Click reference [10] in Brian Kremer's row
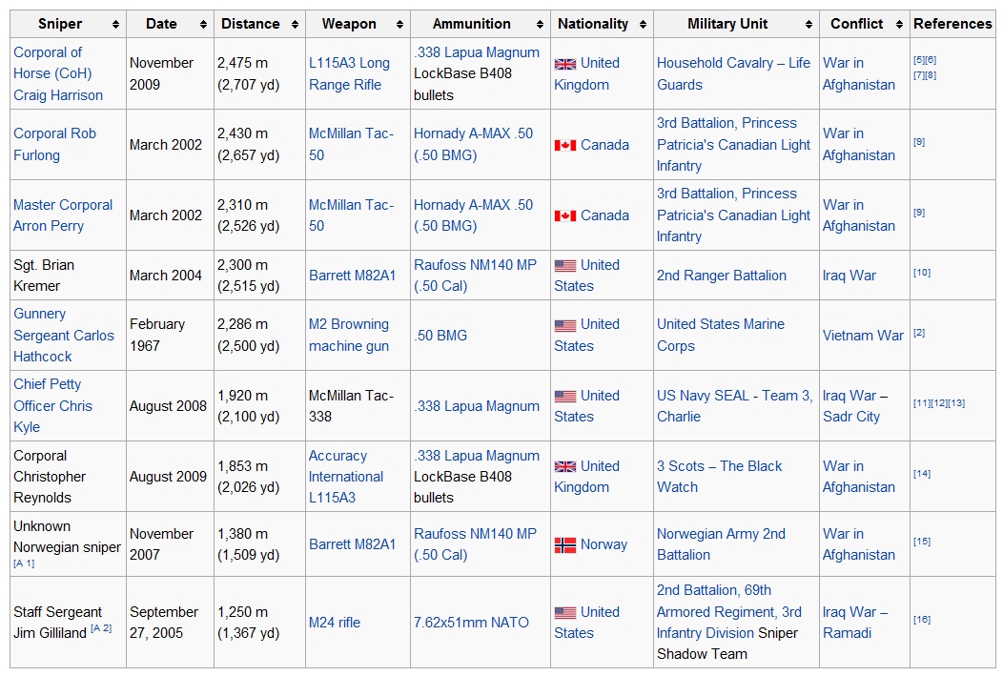This screenshot has width=1003, height=676. (x=921, y=273)
